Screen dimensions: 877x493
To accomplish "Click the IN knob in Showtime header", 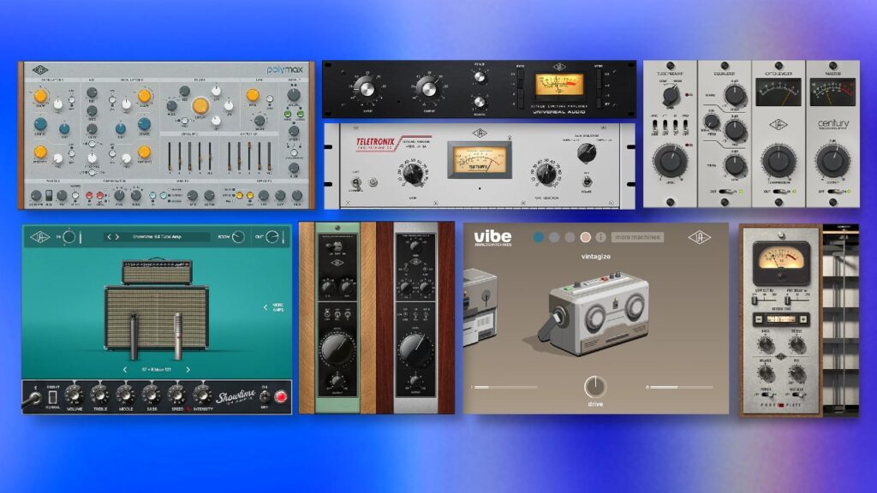I will click(x=69, y=237).
